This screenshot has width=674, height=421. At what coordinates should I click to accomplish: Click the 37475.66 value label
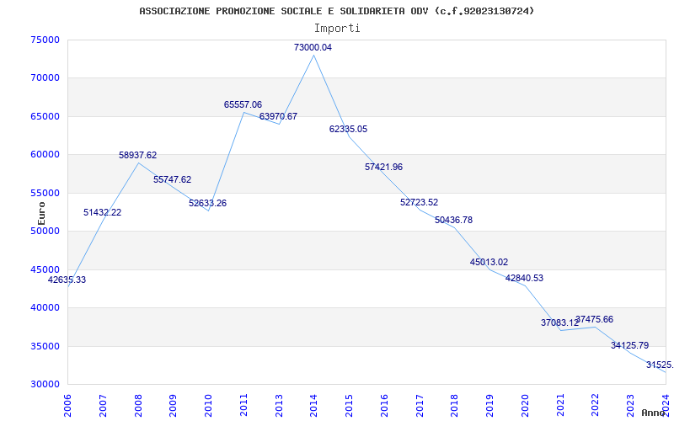[x=595, y=320]
